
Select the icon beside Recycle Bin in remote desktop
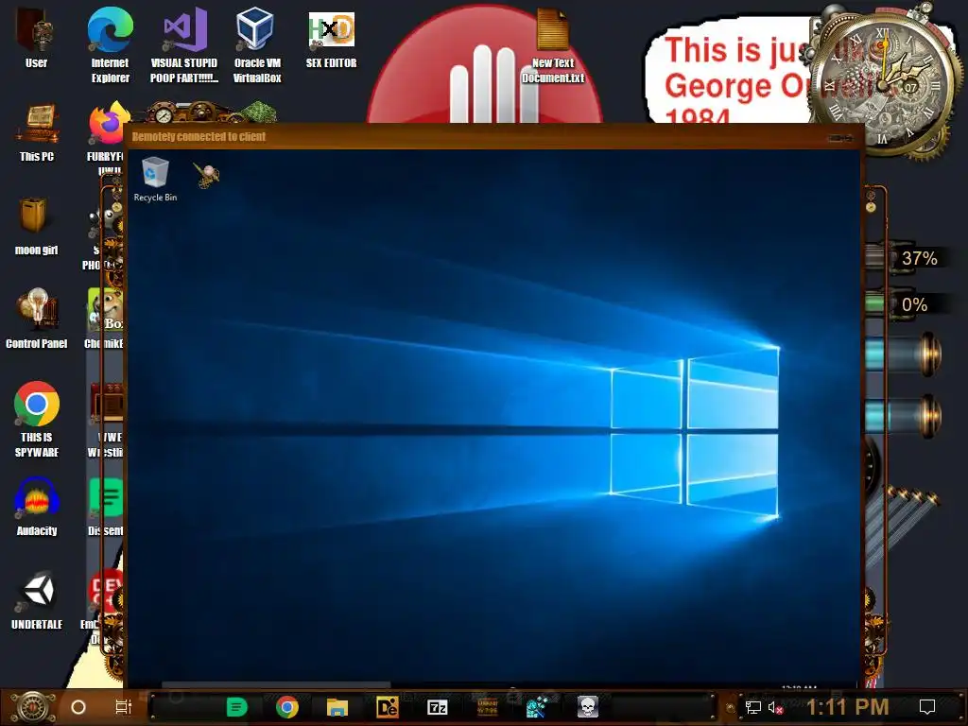[x=207, y=175]
